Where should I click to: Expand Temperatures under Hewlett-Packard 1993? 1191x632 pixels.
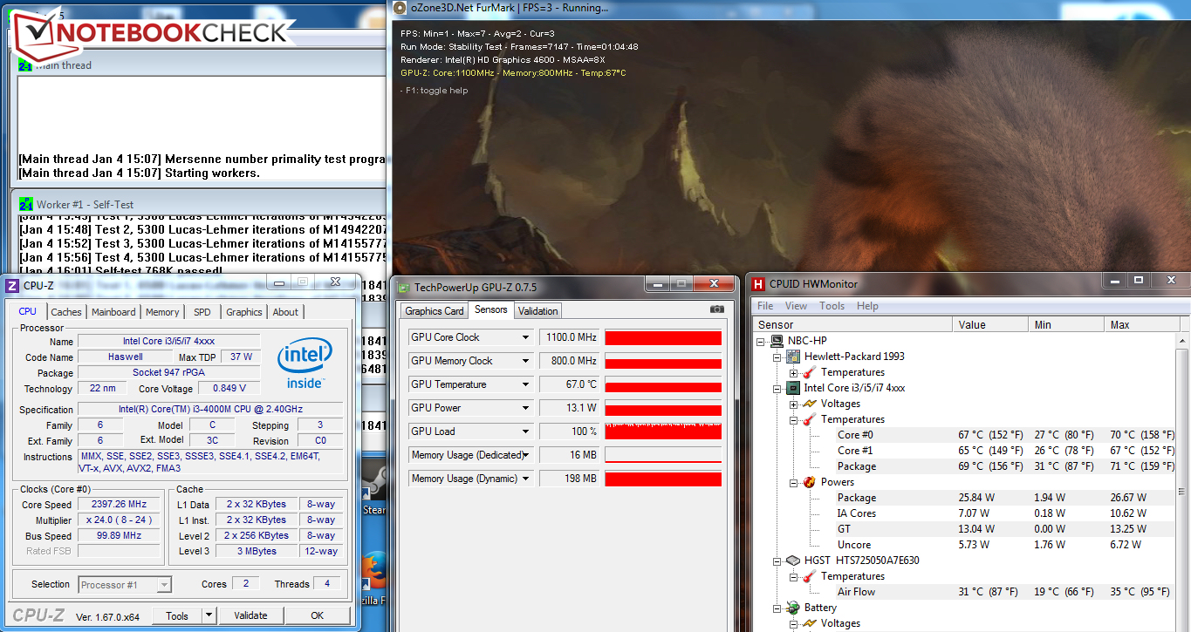(x=793, y=372)
